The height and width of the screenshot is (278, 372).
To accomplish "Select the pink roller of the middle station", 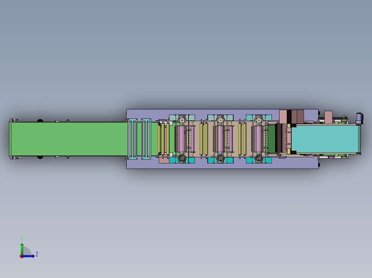I will (x=221, y=139).
